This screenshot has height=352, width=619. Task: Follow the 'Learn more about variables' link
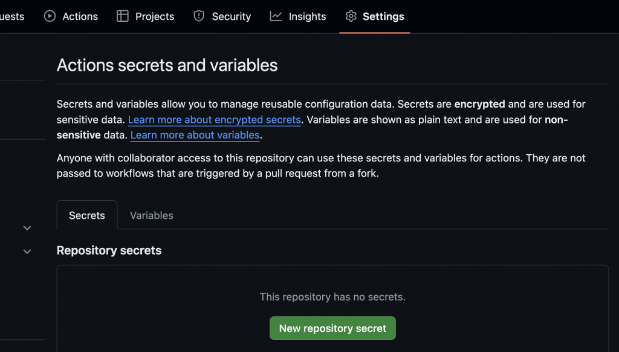pyautogui.click(x=195, y=135)
